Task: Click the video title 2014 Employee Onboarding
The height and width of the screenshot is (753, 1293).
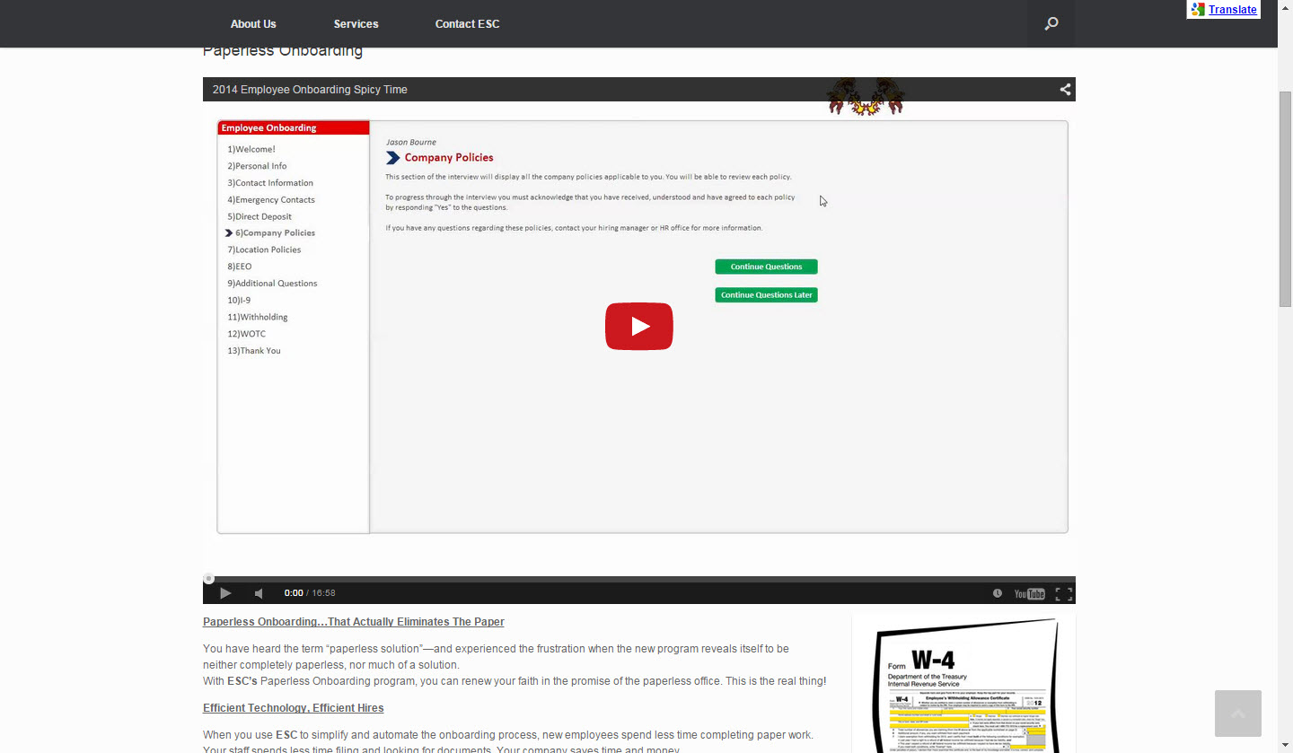Action: pyautogui.click(x=310, y=90)
